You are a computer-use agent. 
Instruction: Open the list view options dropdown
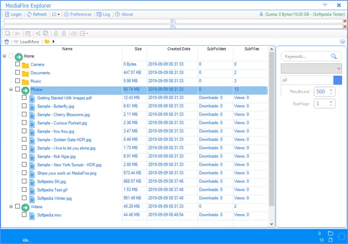(x=56, y=14)
